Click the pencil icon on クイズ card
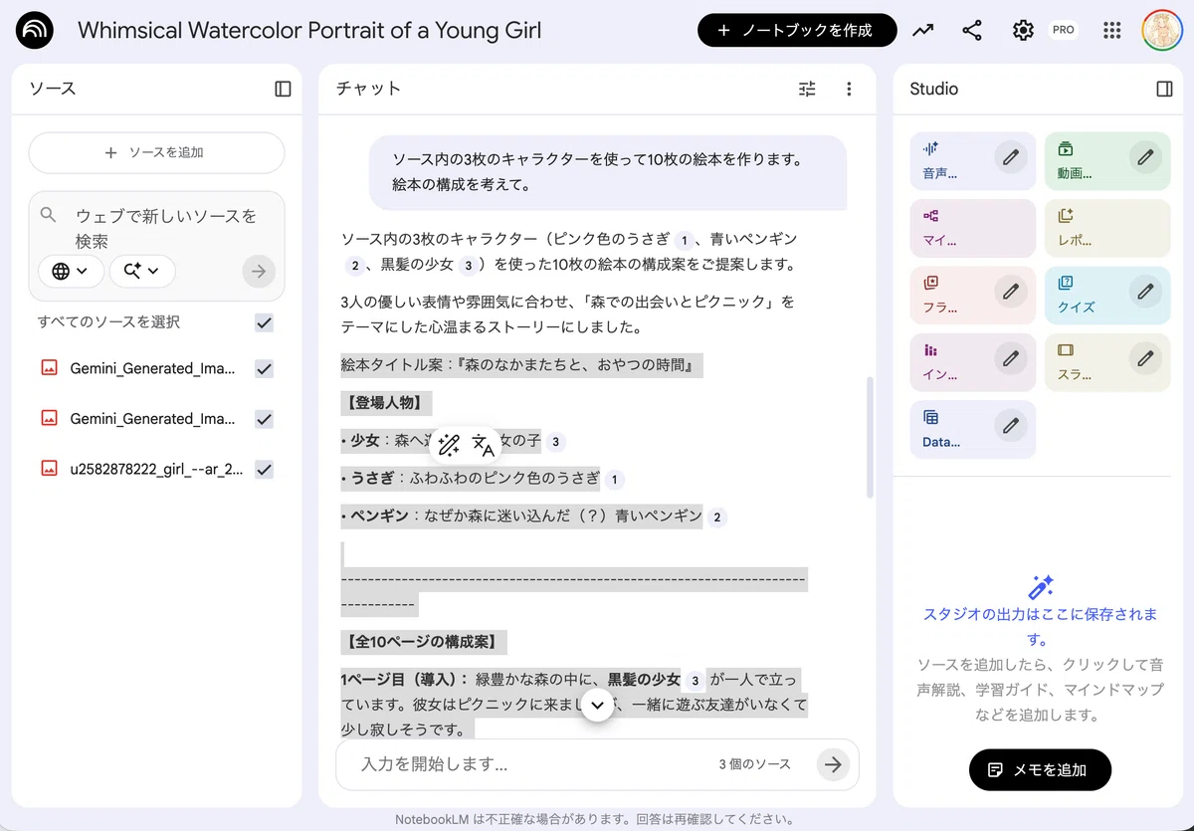 (x=1146, y=292)
